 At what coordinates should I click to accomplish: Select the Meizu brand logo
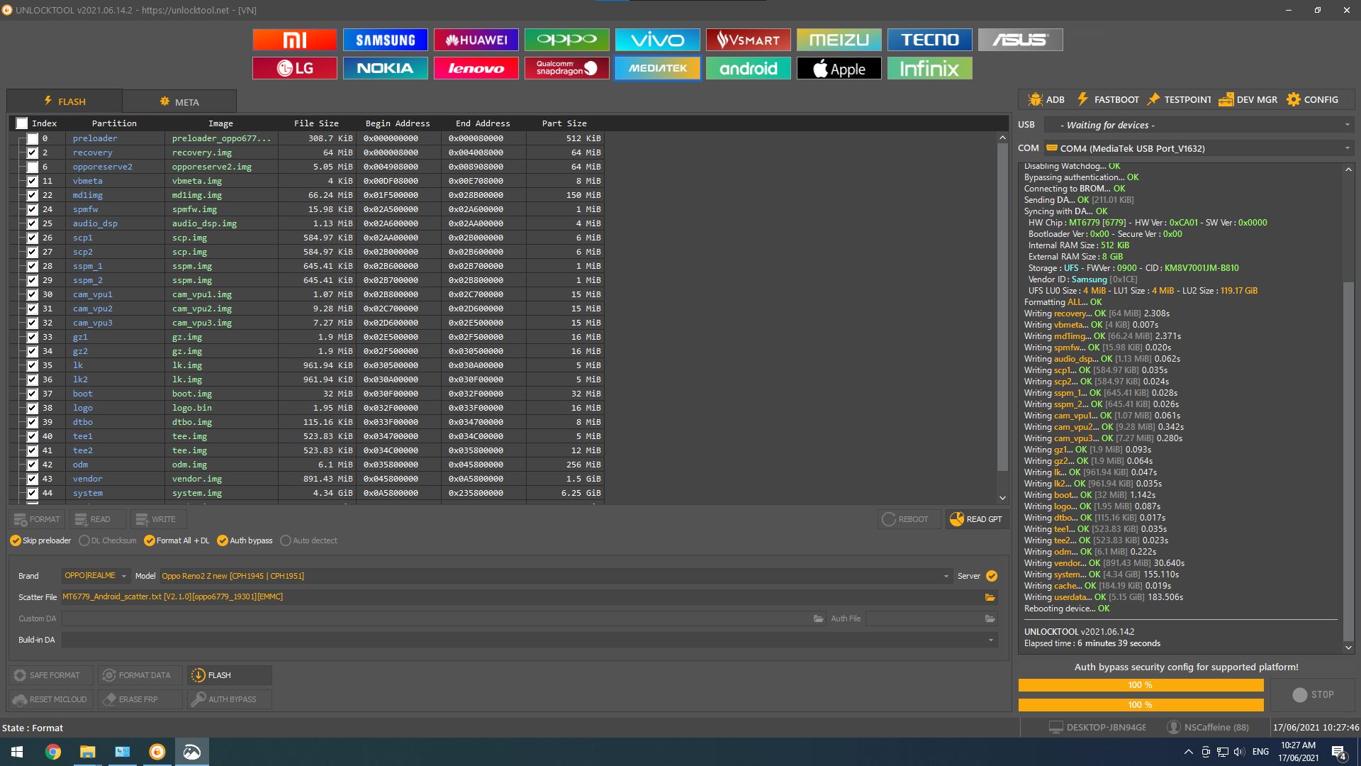(839, 40)
